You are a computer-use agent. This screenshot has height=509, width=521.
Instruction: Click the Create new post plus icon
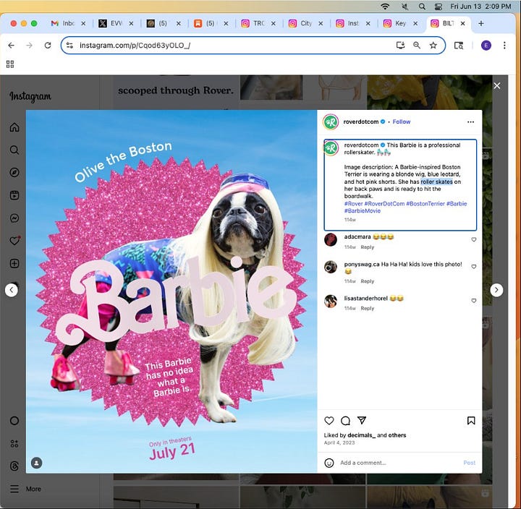[x=14, y=264]
